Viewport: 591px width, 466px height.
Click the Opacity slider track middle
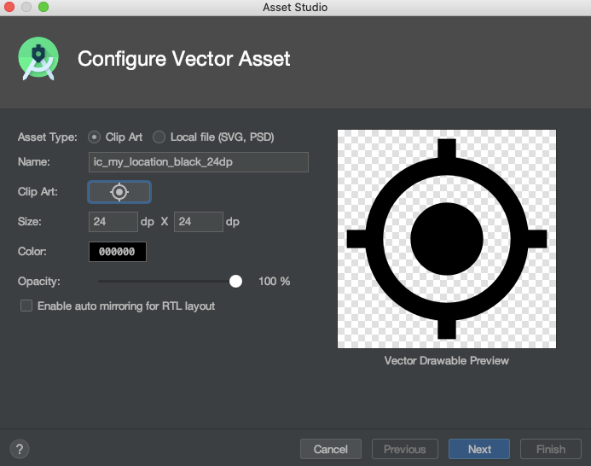167,281
